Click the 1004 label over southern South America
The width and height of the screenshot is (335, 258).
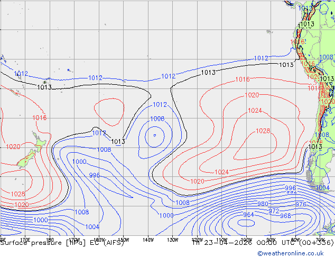click(x=322, y=187)
